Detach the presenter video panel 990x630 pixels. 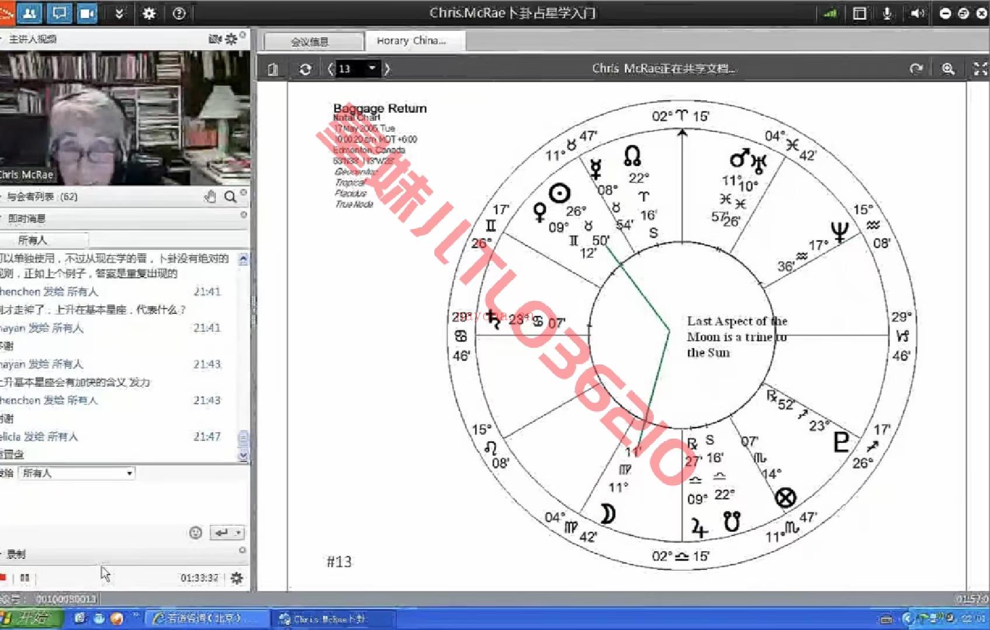pos(243,35)
